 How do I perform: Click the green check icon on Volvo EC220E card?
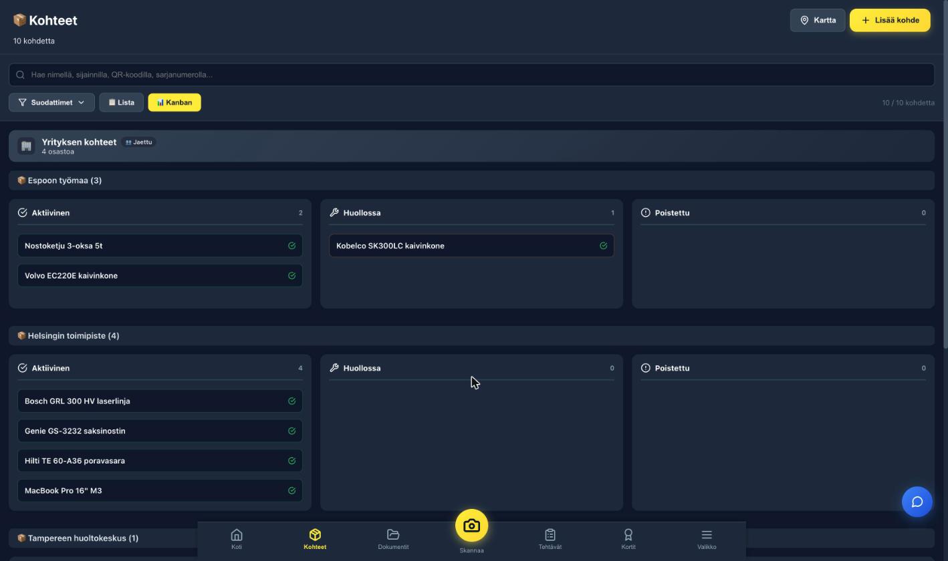pos(291,276)
